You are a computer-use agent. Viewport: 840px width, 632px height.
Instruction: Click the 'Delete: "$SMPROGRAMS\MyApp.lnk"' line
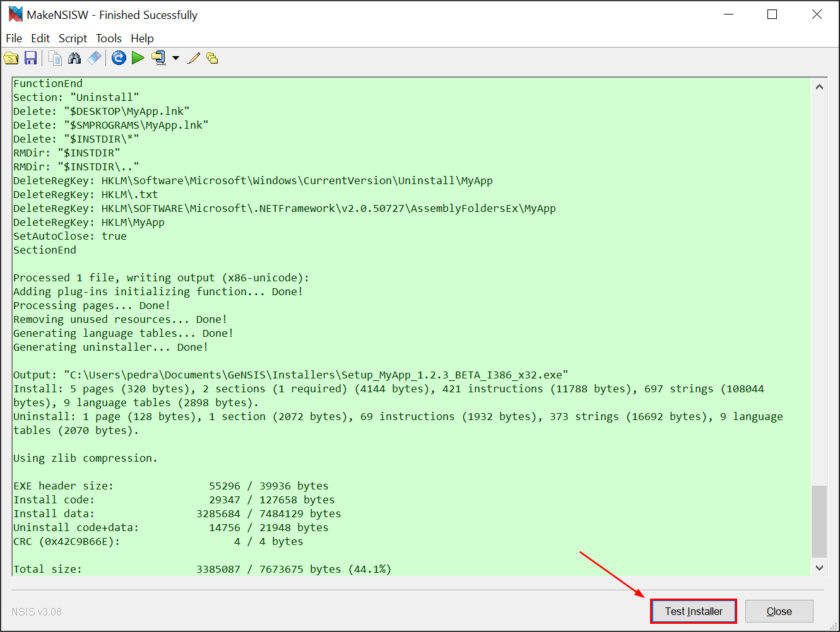click(111, 125)
